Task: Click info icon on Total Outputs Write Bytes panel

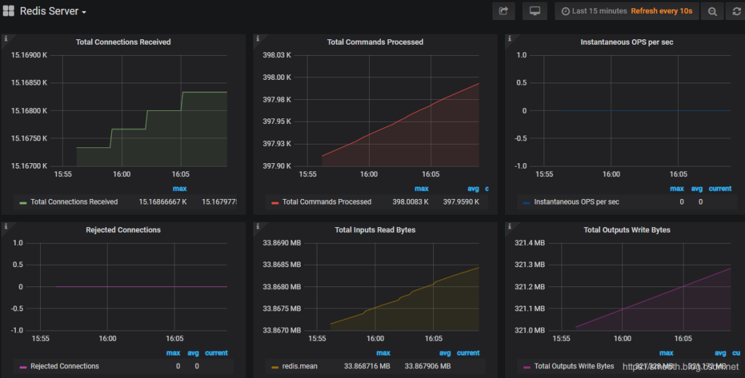Action: [x=509, y=227]
